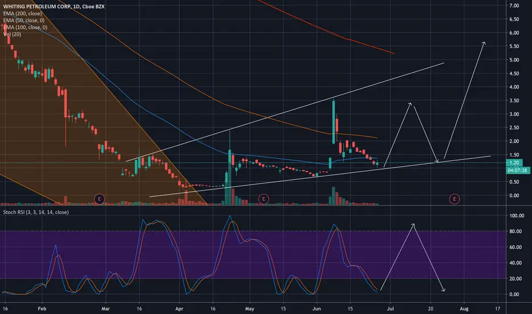Screen dimensions: 532x314
Task: Click the Aug date axis label
Action: point(464,308)
